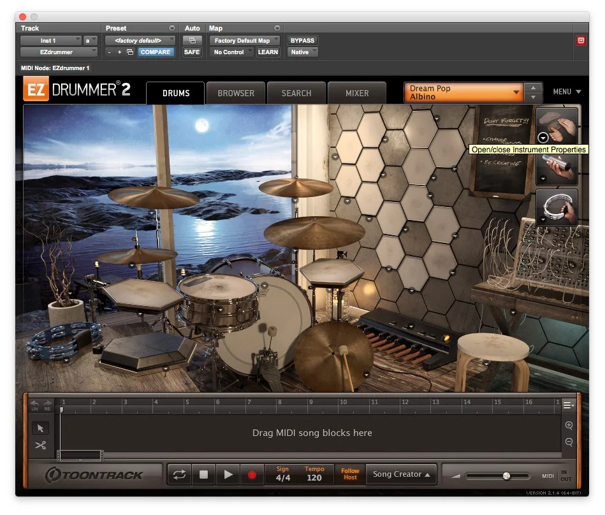Image resolution: width=605 pixels, height=515 pixels.
Task: Select next preset with plus button
Action: (x=120, y=52)
